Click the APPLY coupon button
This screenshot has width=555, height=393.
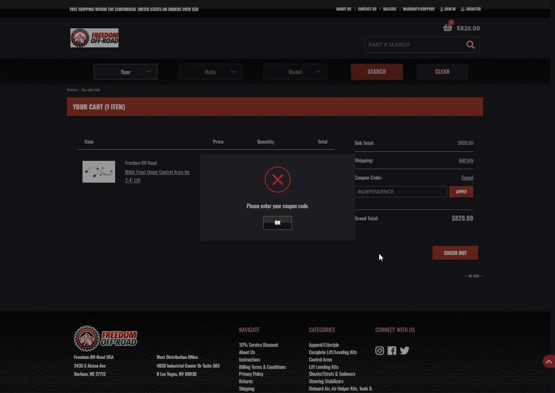click(x=461, y=192)
